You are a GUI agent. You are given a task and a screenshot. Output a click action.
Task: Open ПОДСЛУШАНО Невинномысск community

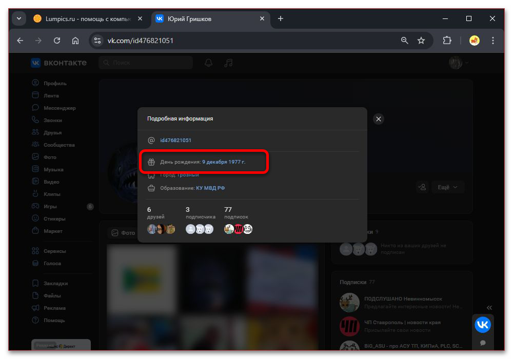tap(403, 299)
